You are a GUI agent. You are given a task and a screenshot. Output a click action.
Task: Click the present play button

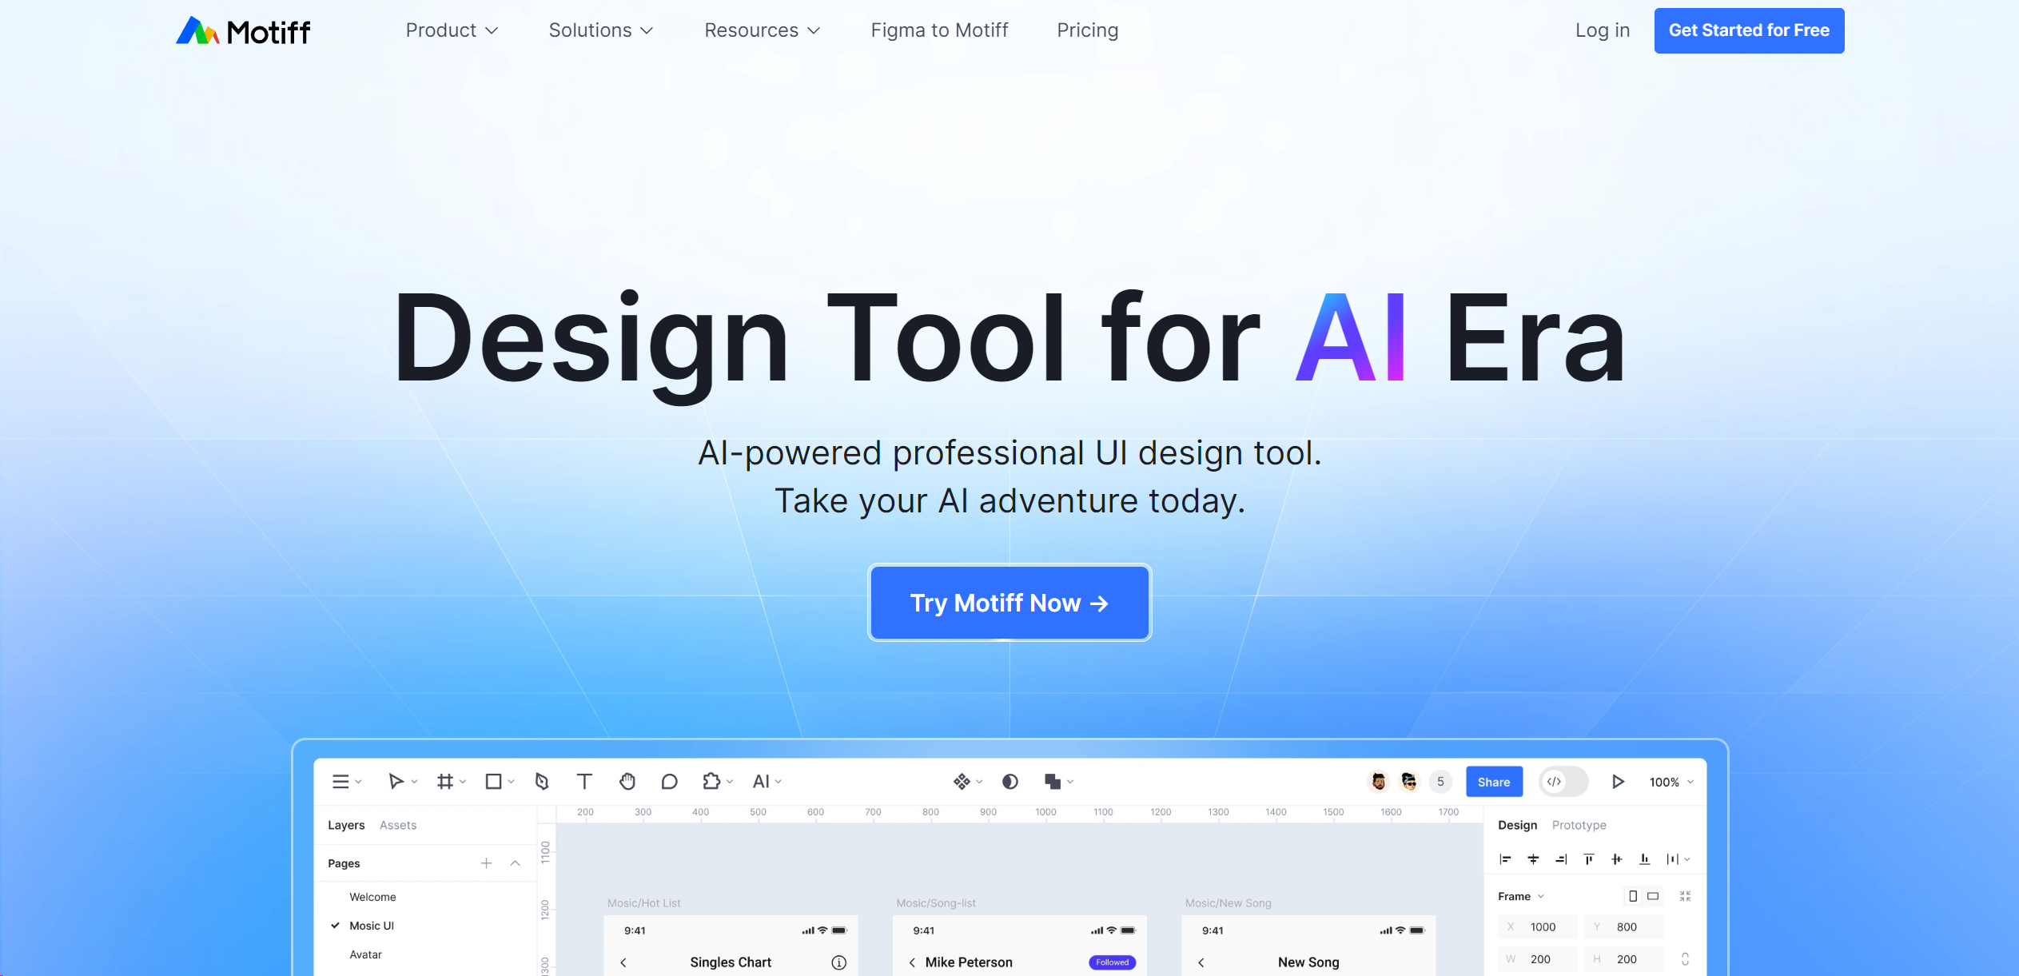tap(1619, 781)
